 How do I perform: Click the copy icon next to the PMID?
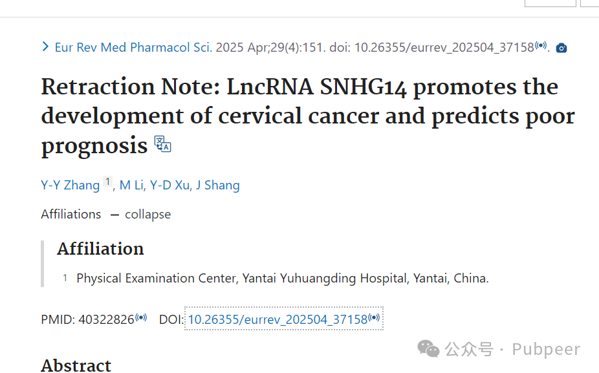point(141,317)
